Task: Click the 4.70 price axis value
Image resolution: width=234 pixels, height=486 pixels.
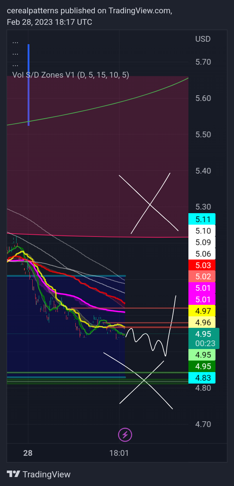Action: click(x=203, y=424)
